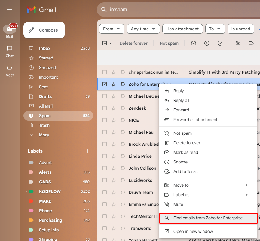
Task: Mark the NICE email as important
Action: click(123, 120)
